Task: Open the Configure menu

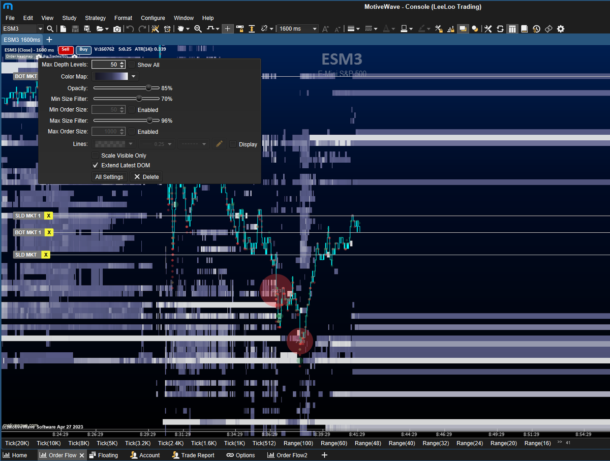Action: point(153,18)
